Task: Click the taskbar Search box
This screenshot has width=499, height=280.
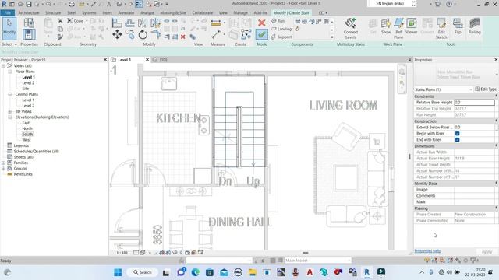Action: point(142,272)
